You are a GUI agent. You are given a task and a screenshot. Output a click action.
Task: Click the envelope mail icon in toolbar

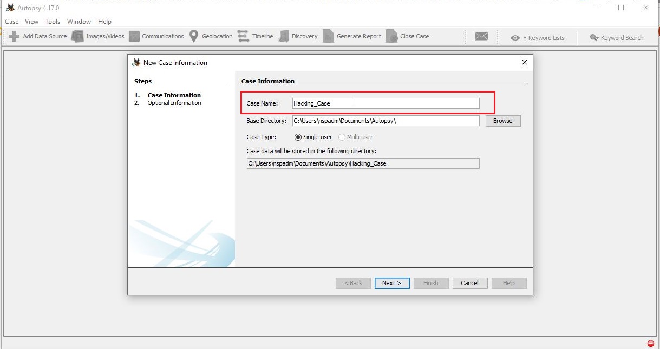[481, 36]
